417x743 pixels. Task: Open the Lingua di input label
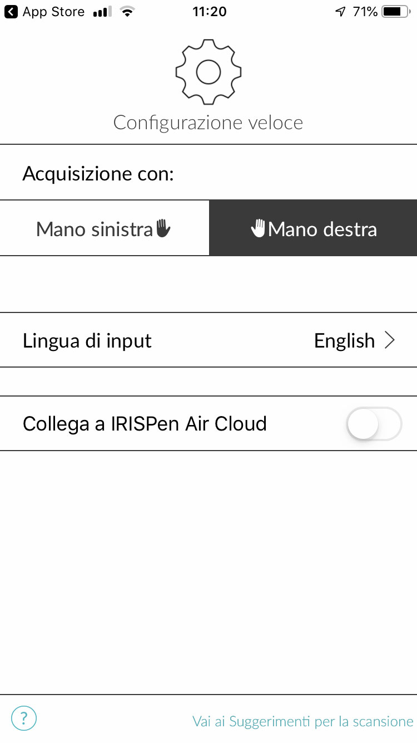click(87, 340)
